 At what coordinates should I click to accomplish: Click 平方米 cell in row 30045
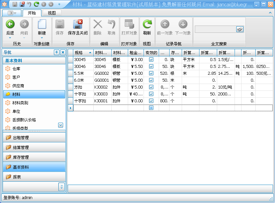(x=191, y=60)
